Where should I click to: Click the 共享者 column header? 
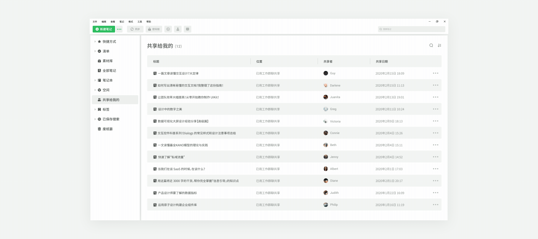point(328,62)
